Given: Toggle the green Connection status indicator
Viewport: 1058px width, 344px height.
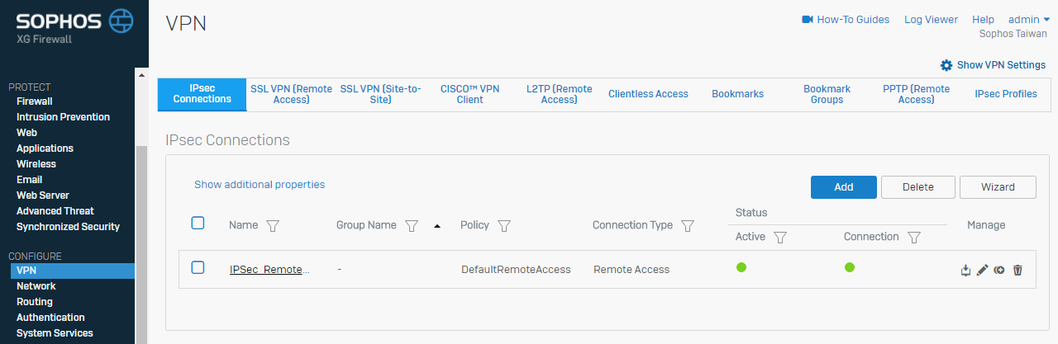Looking at the screenshot, I should [x=850, y=267].
